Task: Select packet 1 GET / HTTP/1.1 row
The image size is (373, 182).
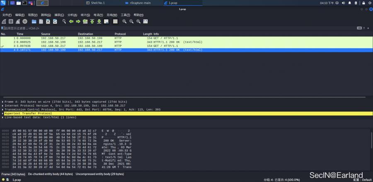Action: point(83,38)
